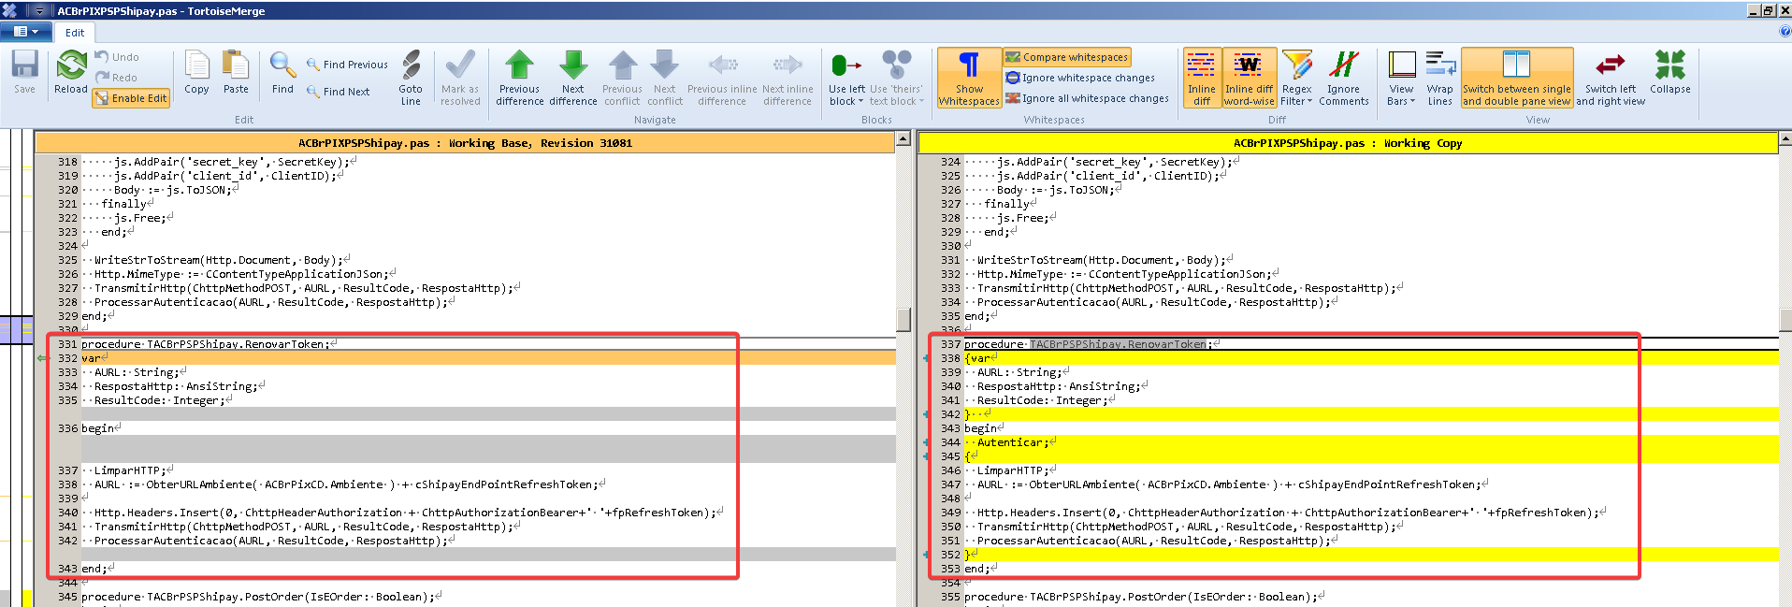
Task: Go to the next conflict
Action: click(x=665, y=78)
